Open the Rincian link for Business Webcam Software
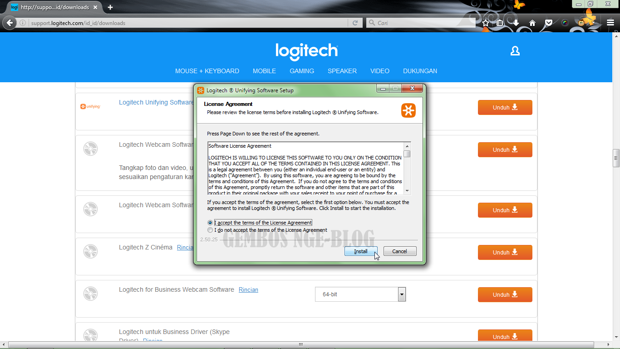The image size is (620, 349). point(248,289)
